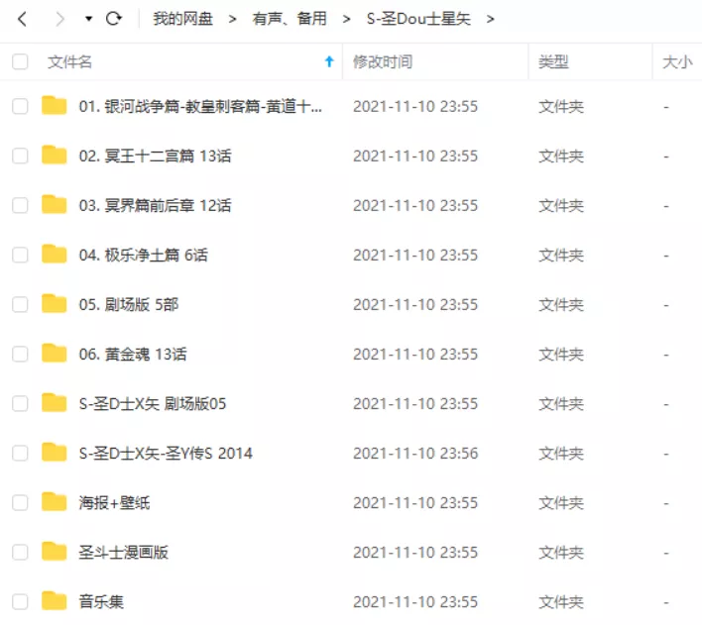This screenshot has height=625, width=702.
Task: Go to 我的网盘 in breadcrumb
Action: (x=182, y=19)
